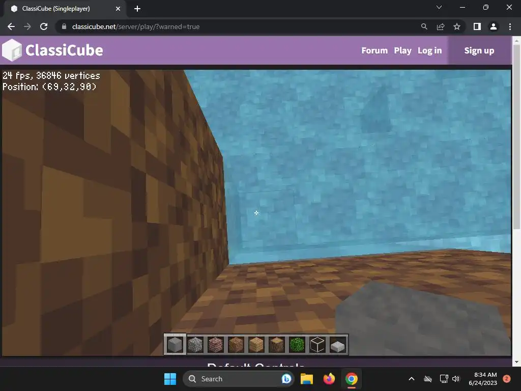Open the Windows Start menu
Screen dimensions: 521x391
tap(170, 379)
